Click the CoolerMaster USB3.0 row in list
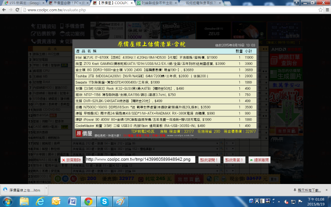The height and width of the screenshot is (207, 331). click(165, 126)
